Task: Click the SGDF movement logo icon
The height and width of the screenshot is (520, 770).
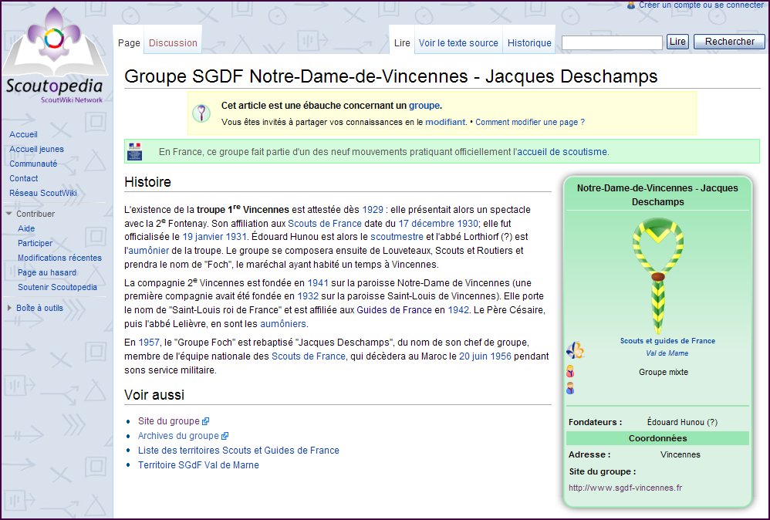Action: [575, 350]
